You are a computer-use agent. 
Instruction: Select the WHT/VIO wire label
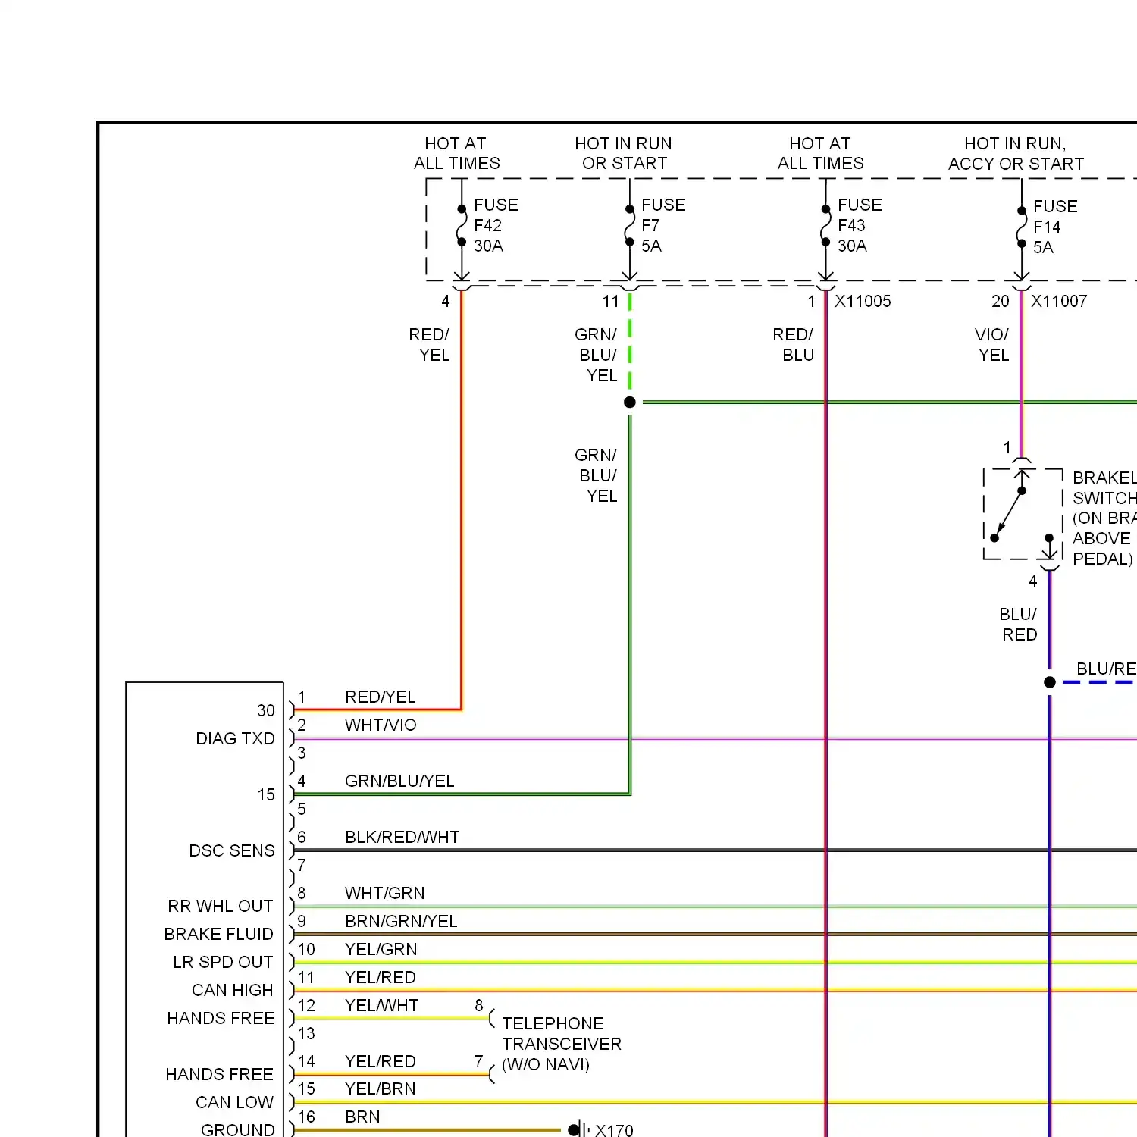(381, 725)
